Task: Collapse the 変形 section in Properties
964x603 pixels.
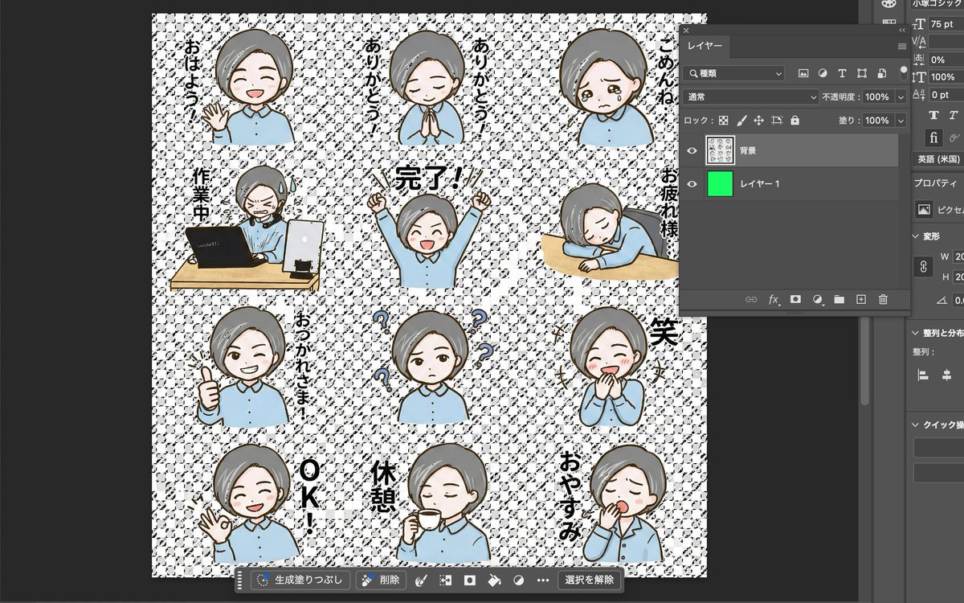Action: pos(915,236)
